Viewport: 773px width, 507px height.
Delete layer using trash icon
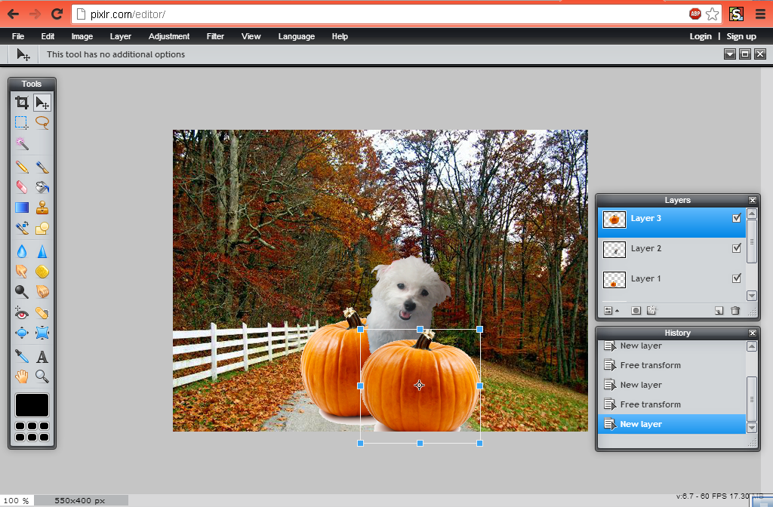pos(735,310)
